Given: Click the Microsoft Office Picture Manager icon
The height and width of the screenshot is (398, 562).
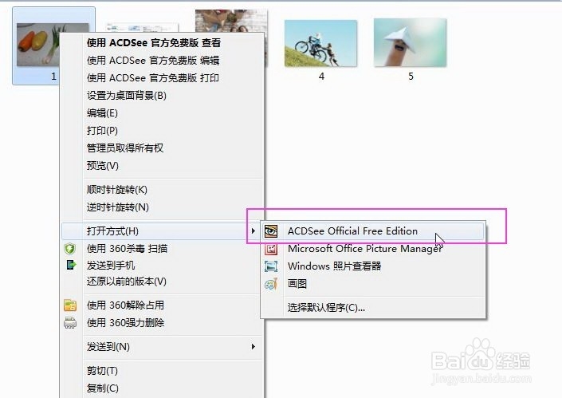Looking at the screenshot, I should click(x=271, y=249).
